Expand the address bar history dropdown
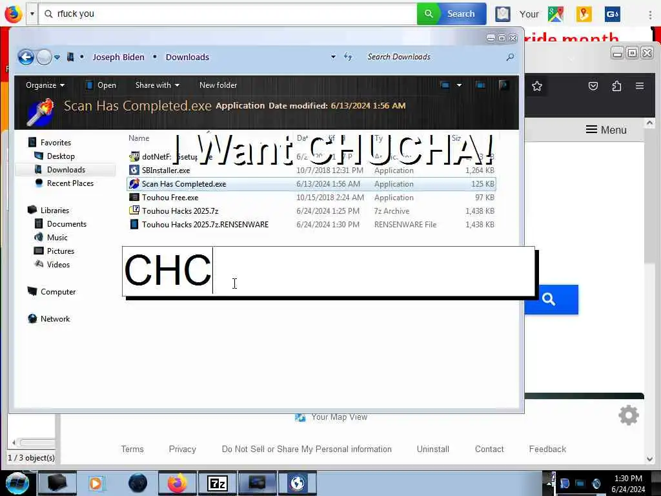This screenshot has height=496, width=661. [x=333, y=57]
